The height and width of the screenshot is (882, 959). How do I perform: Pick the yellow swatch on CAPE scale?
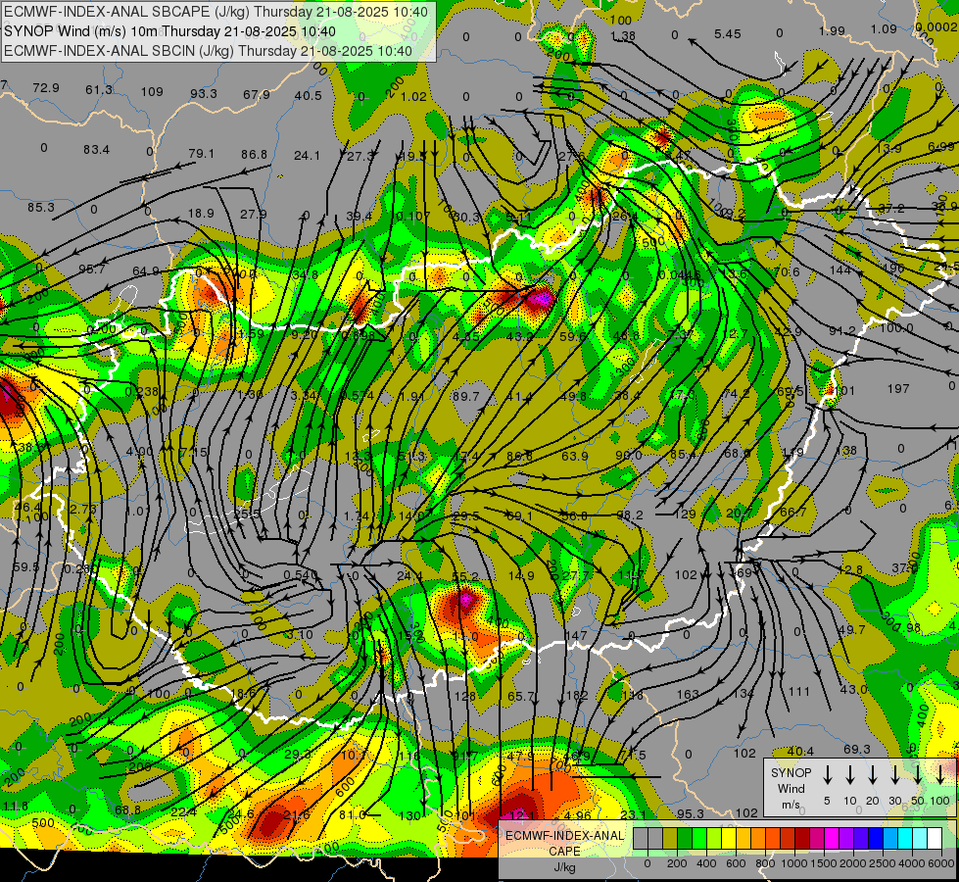click(729, 839)
